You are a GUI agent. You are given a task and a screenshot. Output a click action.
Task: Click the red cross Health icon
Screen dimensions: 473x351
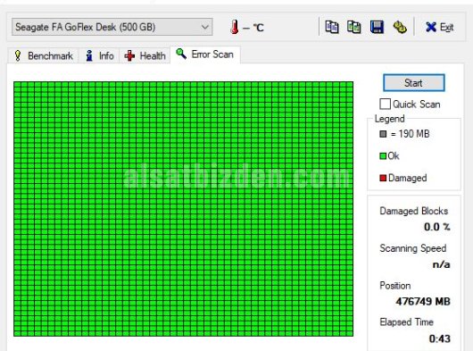pos(129,56)
